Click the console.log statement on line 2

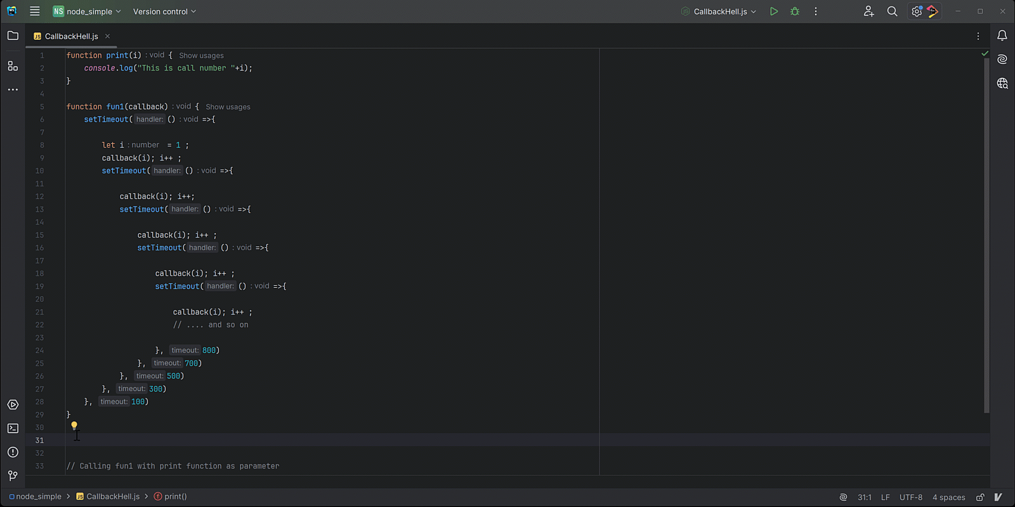point(168,68)
